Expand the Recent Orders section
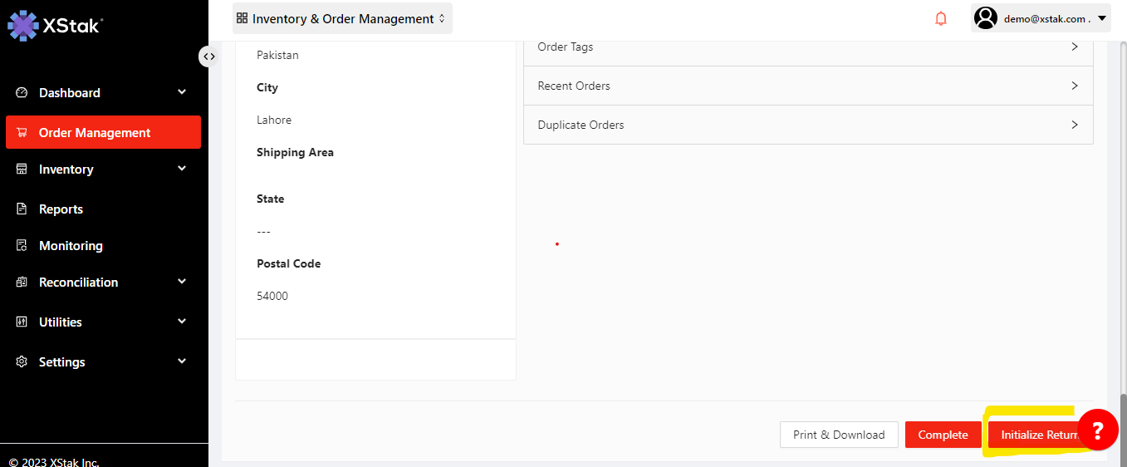The width and height of the screenshot is (1127, 467). [x=807, y=86]
